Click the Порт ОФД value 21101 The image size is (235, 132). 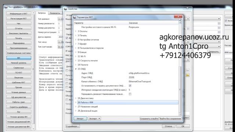click(131, 77)
